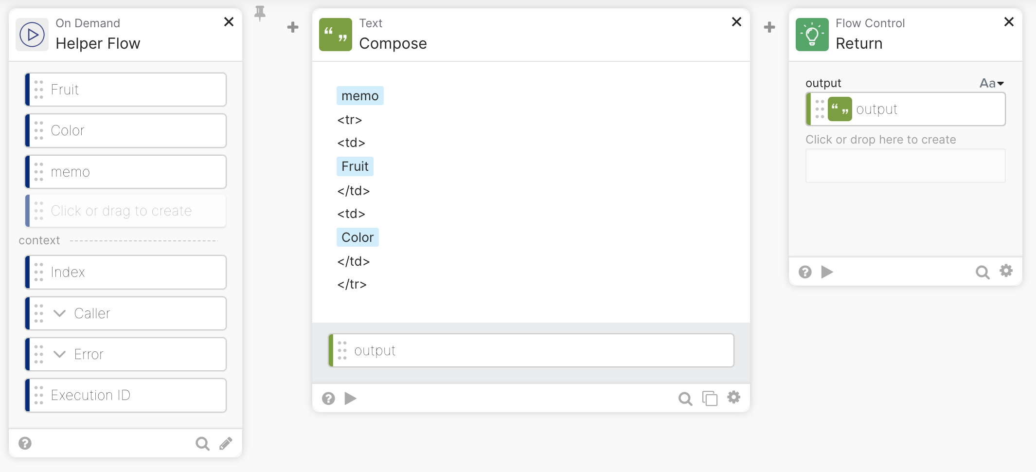This screenshot has height=472, width=1036.
Task: Click the pencil edit icon on Helper Flow
Action: pos(226,443)
